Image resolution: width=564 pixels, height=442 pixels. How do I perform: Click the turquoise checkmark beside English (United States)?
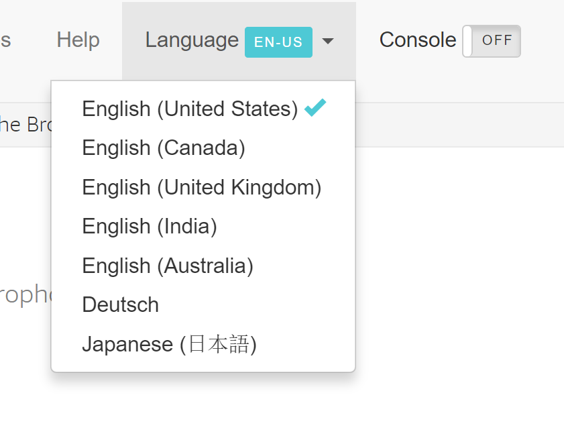[x=315, y=107]
